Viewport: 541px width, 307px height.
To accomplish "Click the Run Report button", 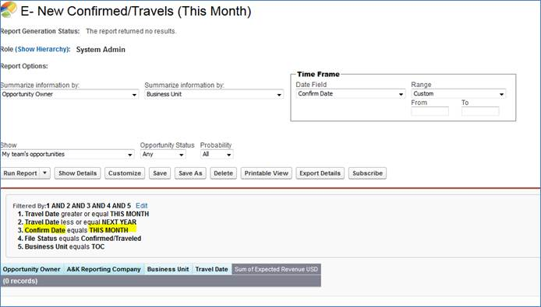I will click(20, 173).
